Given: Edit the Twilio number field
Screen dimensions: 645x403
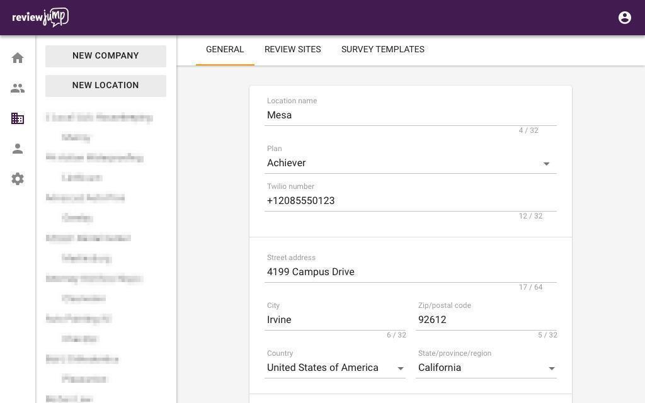Looking at the screenshot, I should 411,201.
